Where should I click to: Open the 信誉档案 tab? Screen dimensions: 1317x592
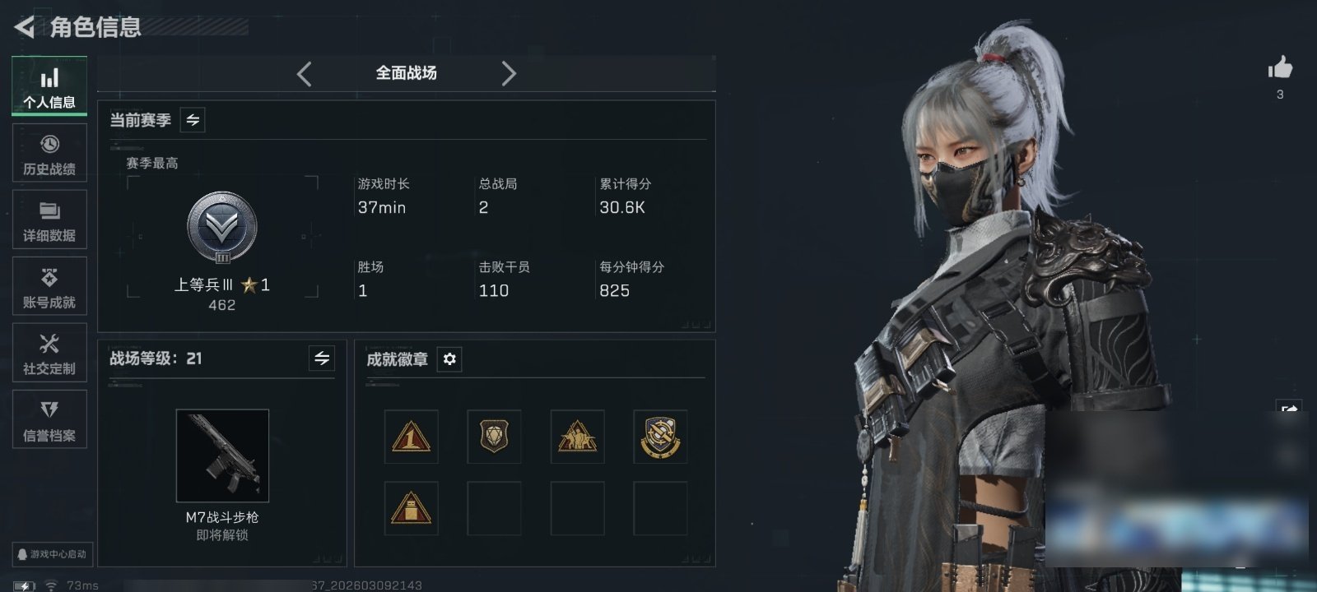pyautogui.click(x=49, y=419)
